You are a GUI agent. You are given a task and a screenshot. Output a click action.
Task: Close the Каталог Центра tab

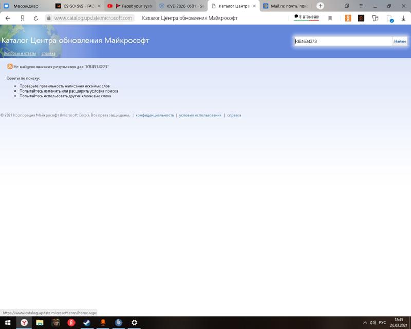(x=254, y=6)
